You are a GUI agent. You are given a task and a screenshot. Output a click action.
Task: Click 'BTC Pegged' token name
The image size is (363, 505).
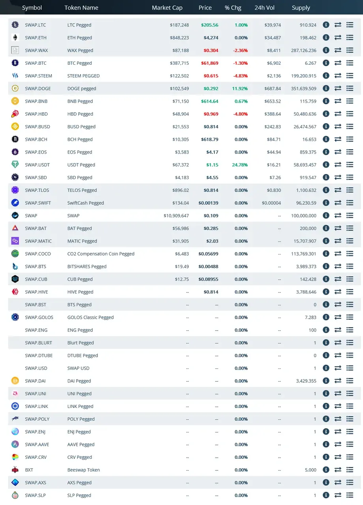80,63
